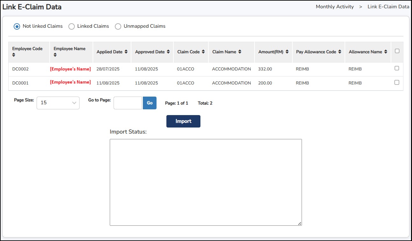The height and width of the screenshot is (241, 412).
Task: Click Approved Date sort icon
Action: pyautogui.click(x=168, y=52)
